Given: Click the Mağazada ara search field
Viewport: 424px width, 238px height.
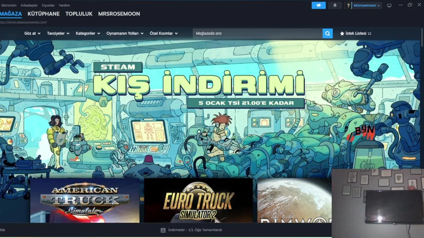Looking at the screenshot, I should [258, 33].
